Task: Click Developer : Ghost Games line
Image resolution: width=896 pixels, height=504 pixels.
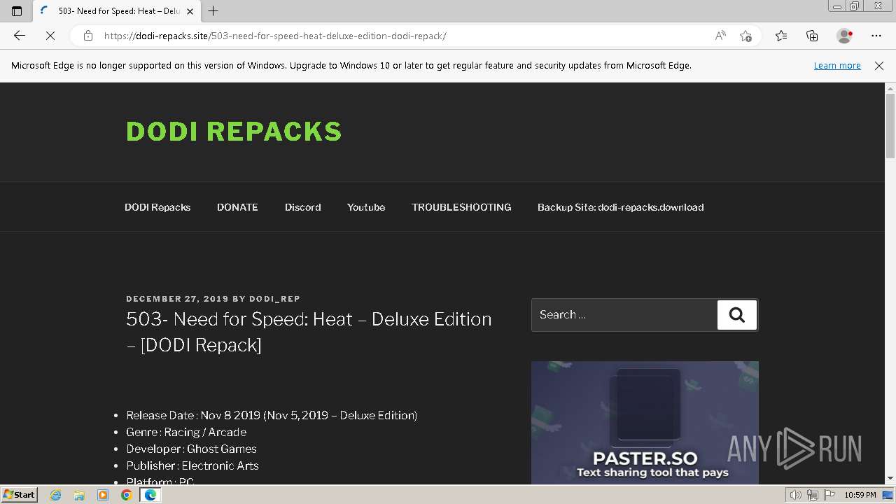Action: [191, 449]
